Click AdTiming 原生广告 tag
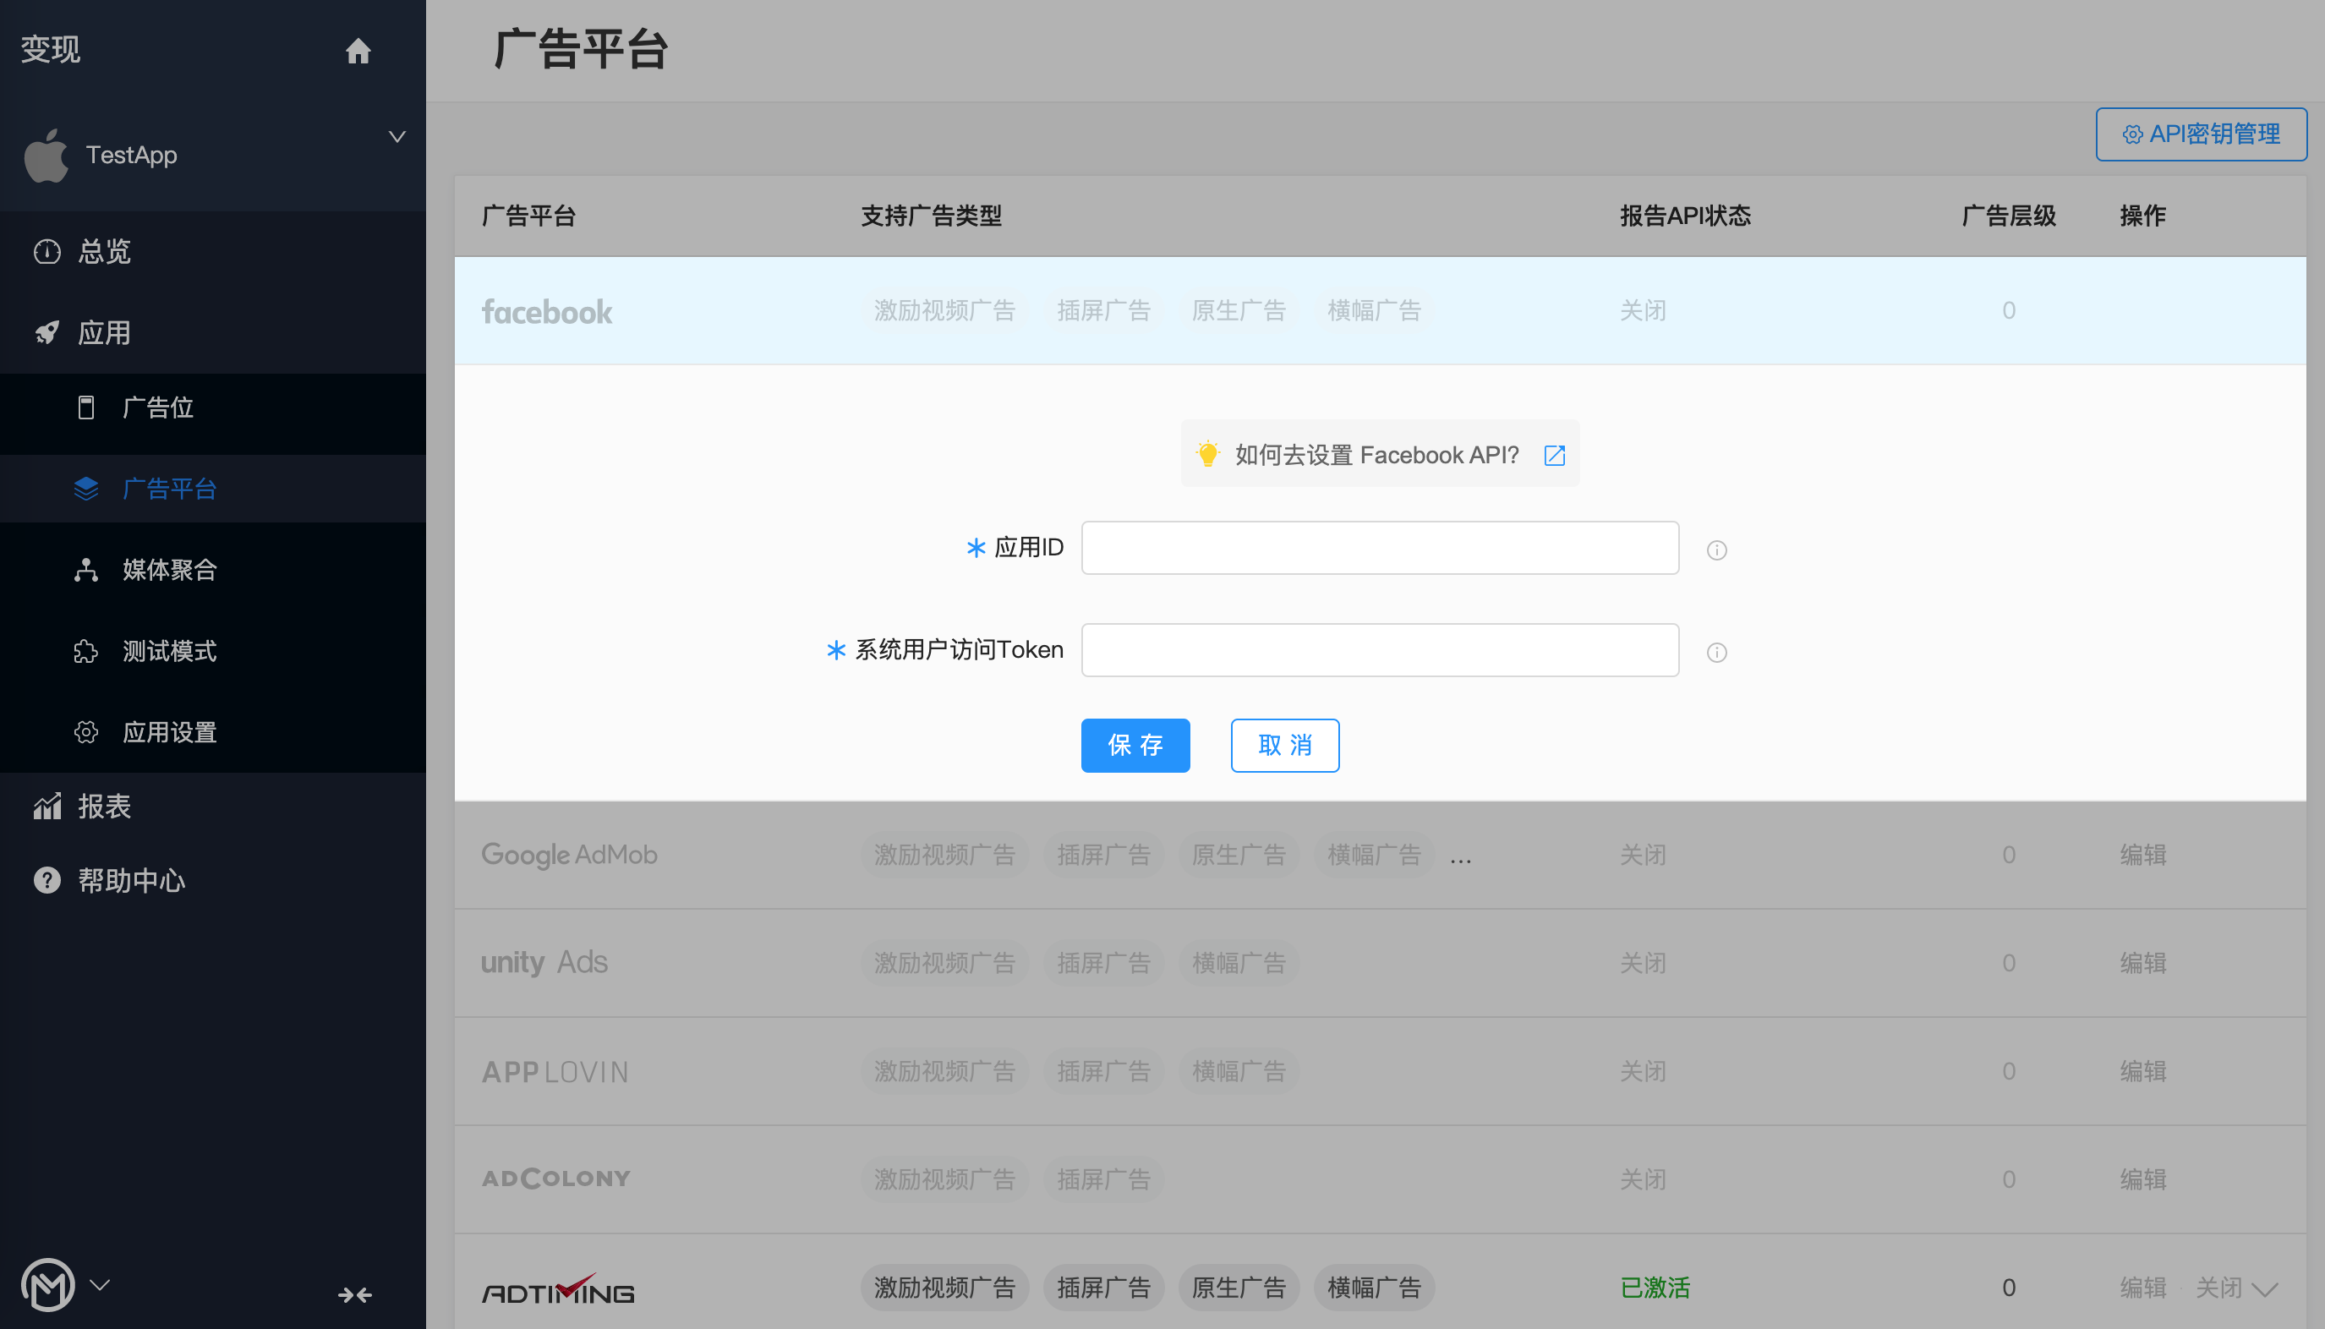The image size is (2325, 1329). (x=1239, y=1287)
